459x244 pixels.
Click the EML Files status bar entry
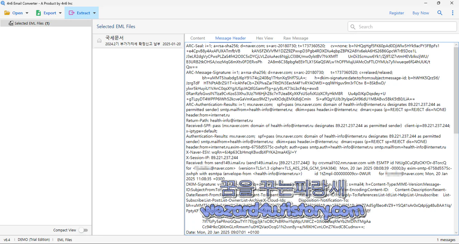tap(65, 240)
